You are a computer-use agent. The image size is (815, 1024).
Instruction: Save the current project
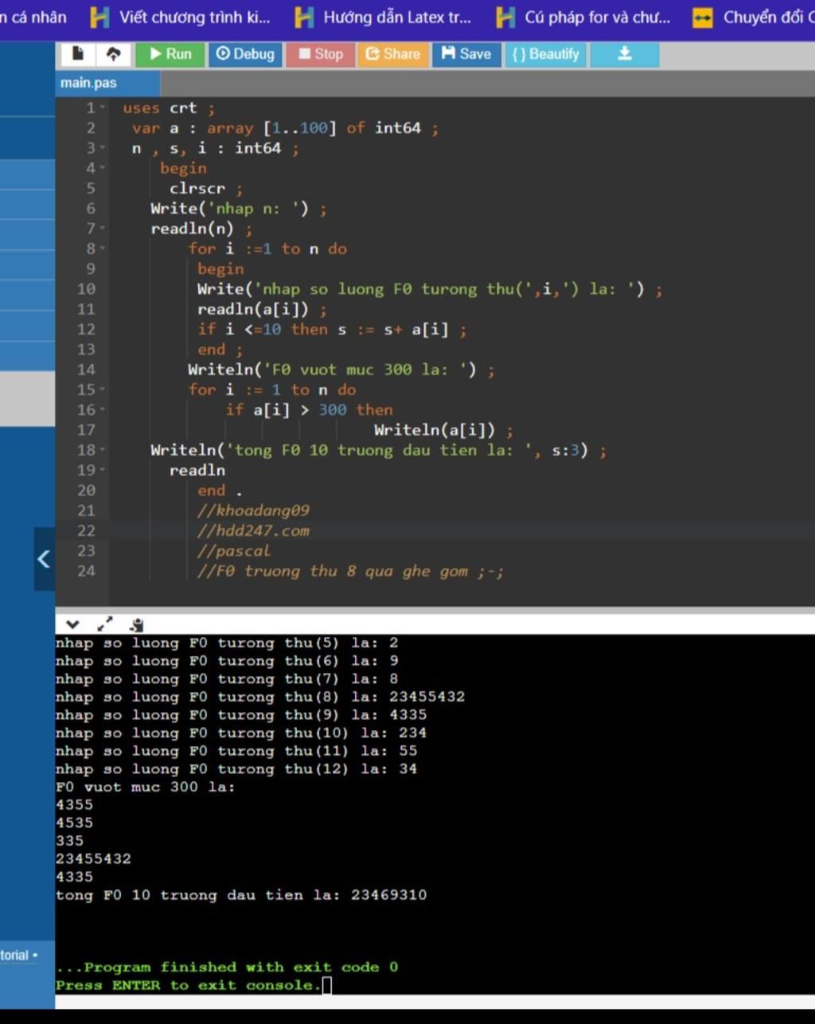coord(466,54)
